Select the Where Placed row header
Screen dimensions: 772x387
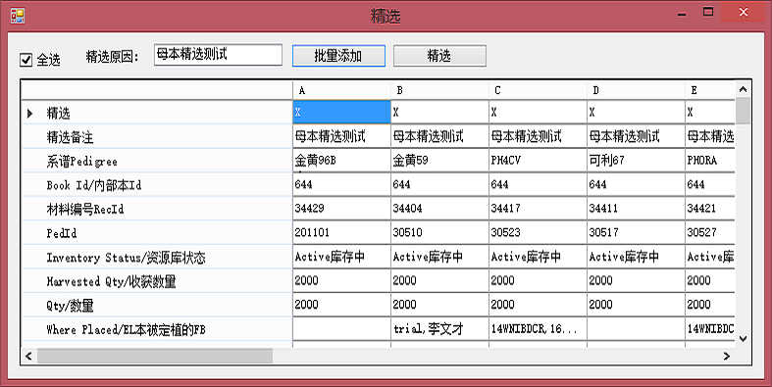click(x=157, y=330)
